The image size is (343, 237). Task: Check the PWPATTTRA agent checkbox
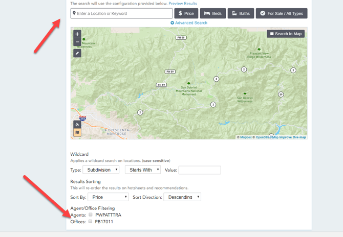[x=91, y=215]
